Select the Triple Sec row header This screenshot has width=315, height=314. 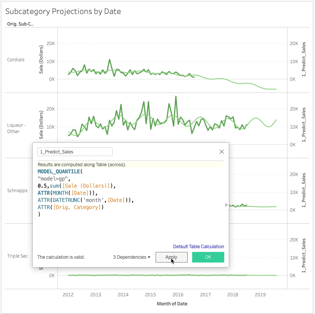tap(17, 256)
